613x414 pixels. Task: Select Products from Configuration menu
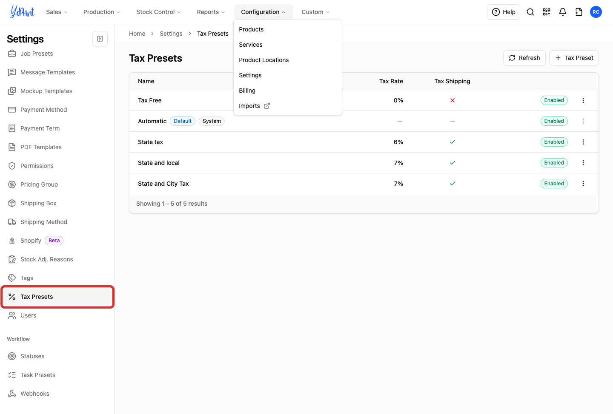[x=288, y=29]
